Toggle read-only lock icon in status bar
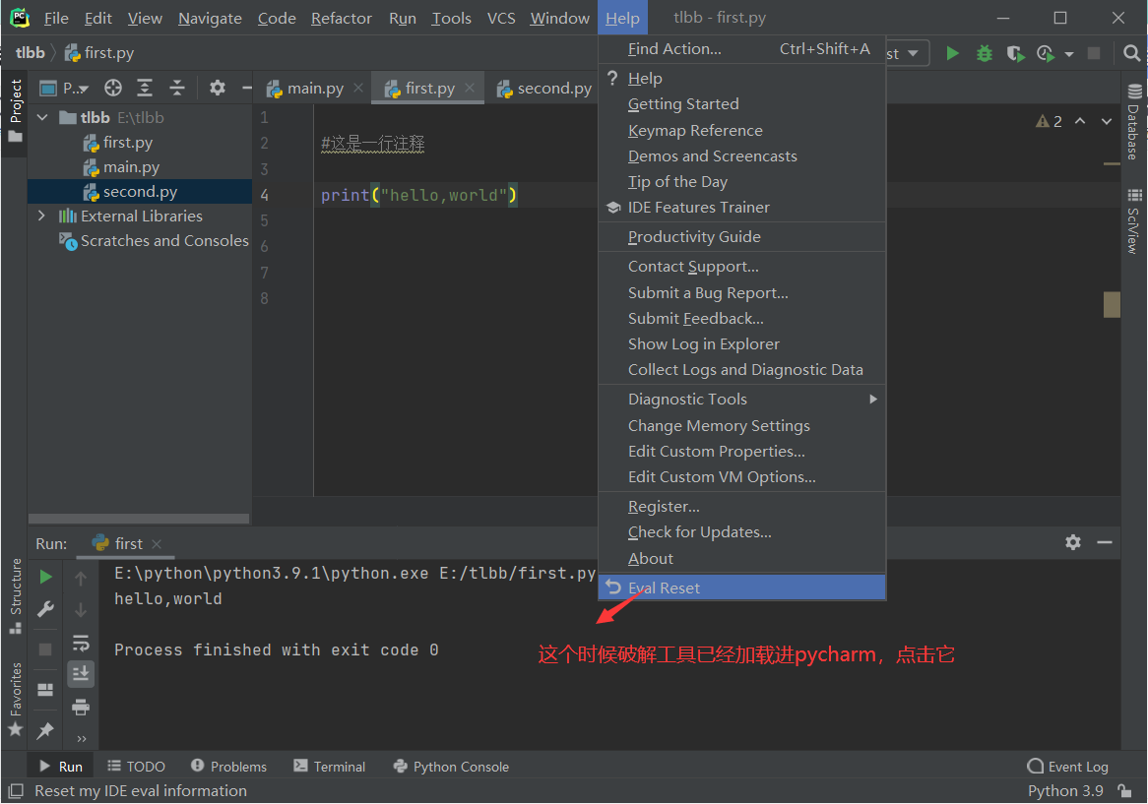 [1124, 791]
